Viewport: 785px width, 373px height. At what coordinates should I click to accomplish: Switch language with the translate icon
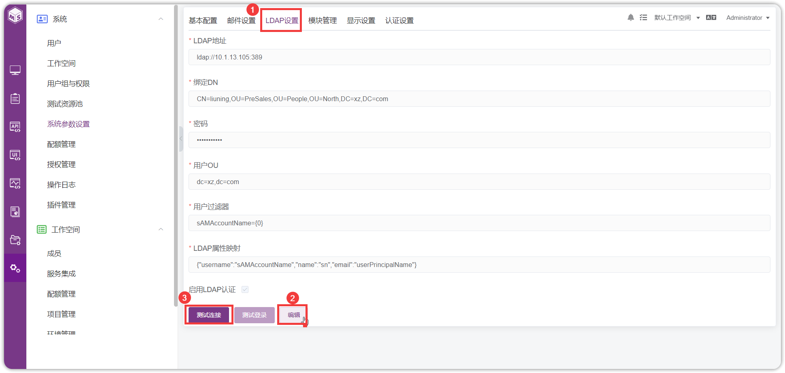(x=711, y=17)
